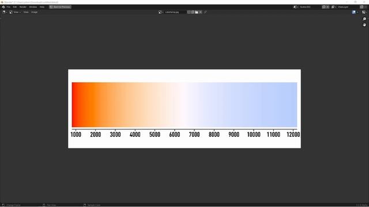Click the 8000 label on the scale
The width and height of the screenshot is (369, 207).
[x=214, y=135]
